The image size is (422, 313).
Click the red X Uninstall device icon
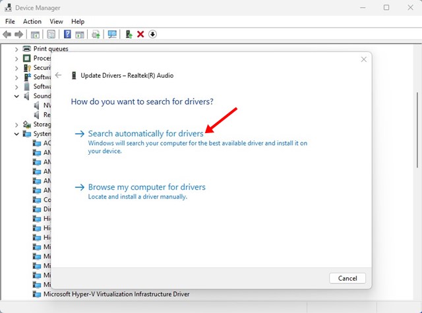coord(140,34)
